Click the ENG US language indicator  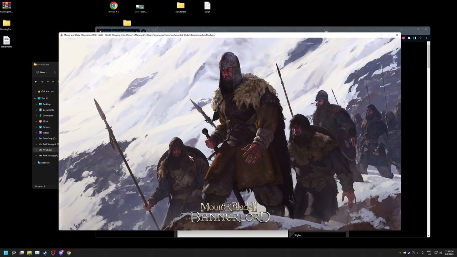429,253
